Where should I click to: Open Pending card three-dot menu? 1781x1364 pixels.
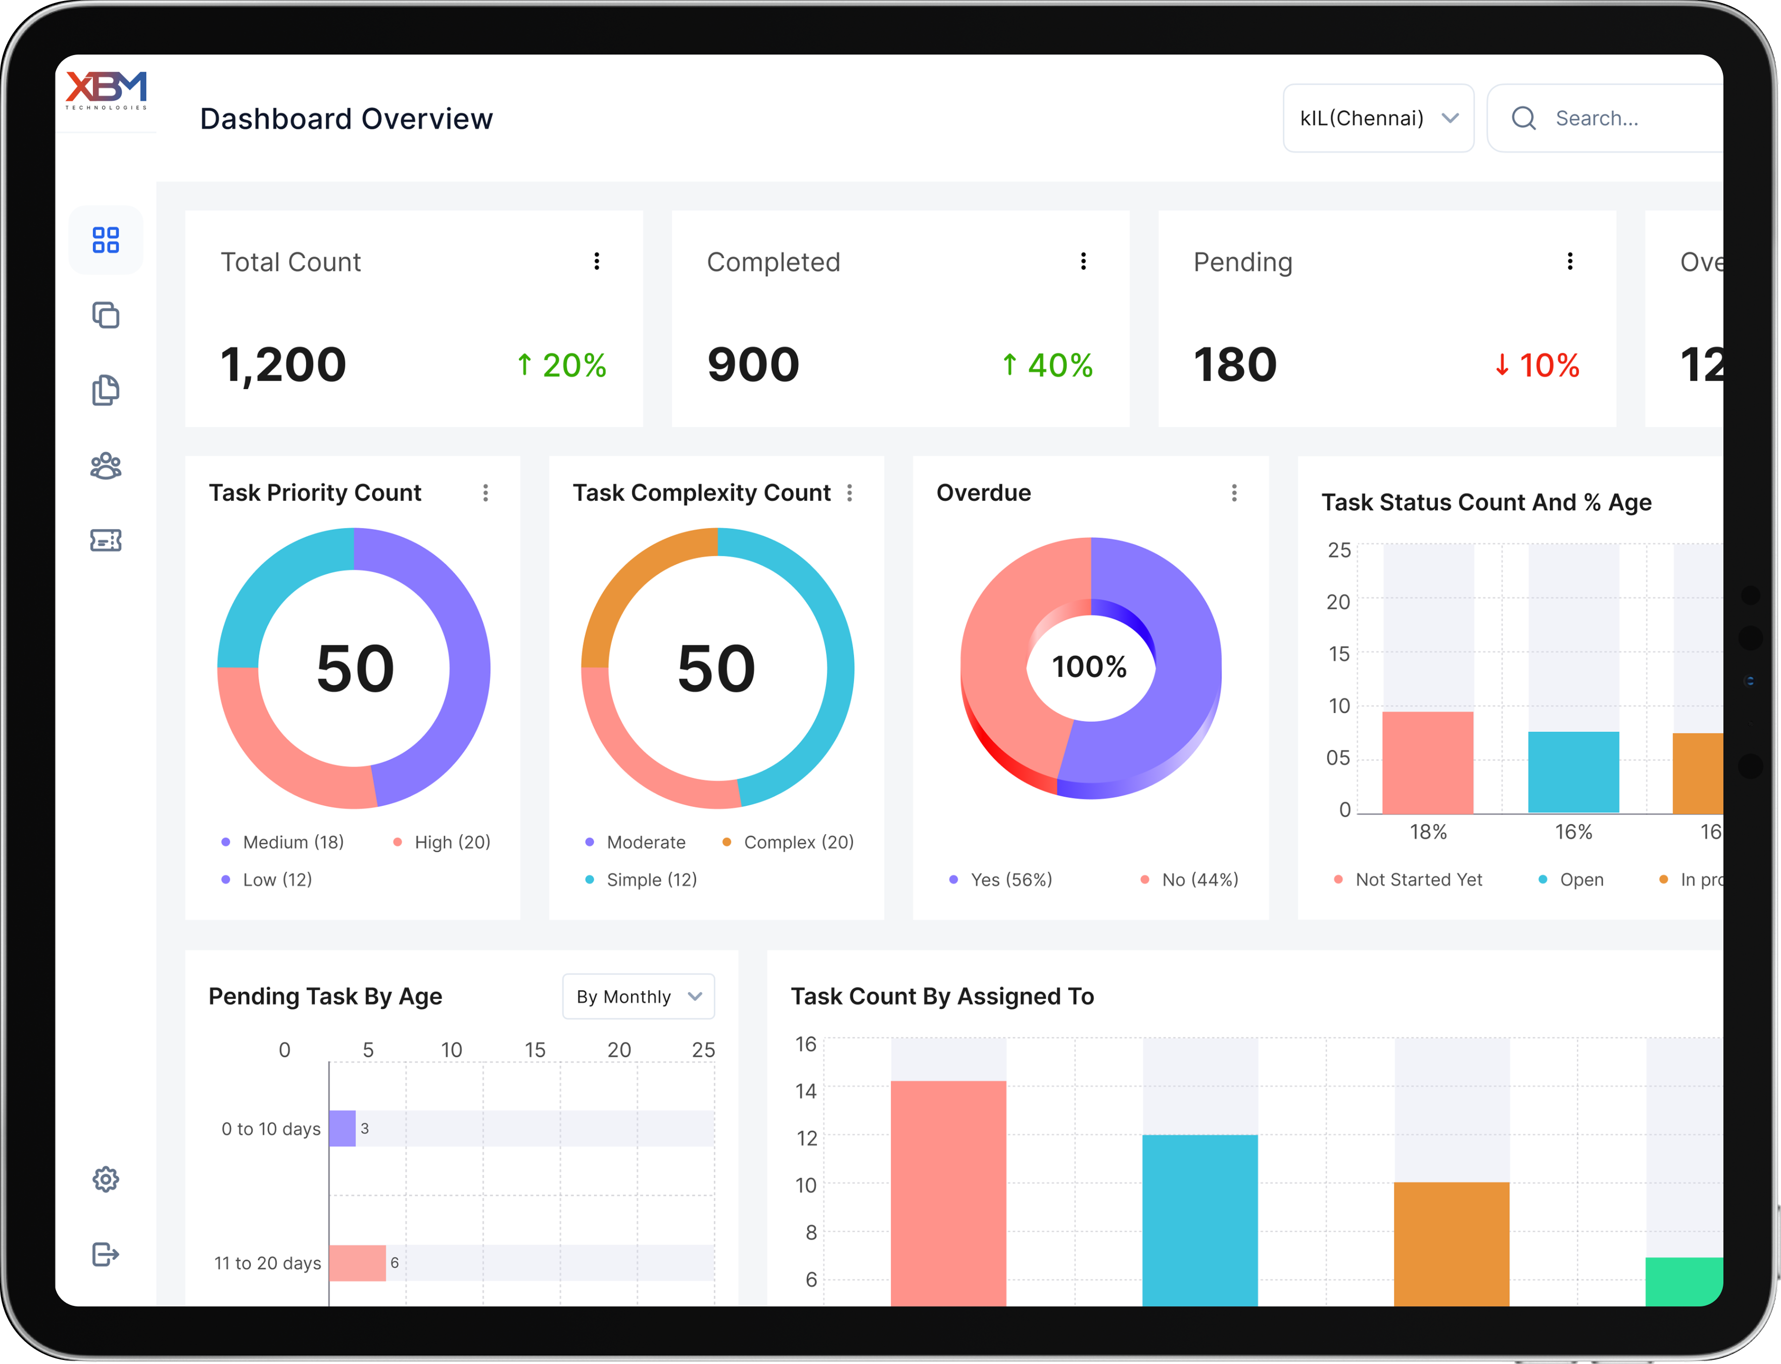click(x=1570, y=262)
